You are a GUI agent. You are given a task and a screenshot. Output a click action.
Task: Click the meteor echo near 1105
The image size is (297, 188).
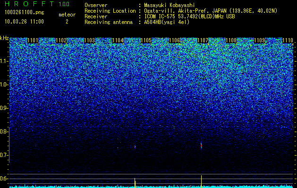[135, 146]
